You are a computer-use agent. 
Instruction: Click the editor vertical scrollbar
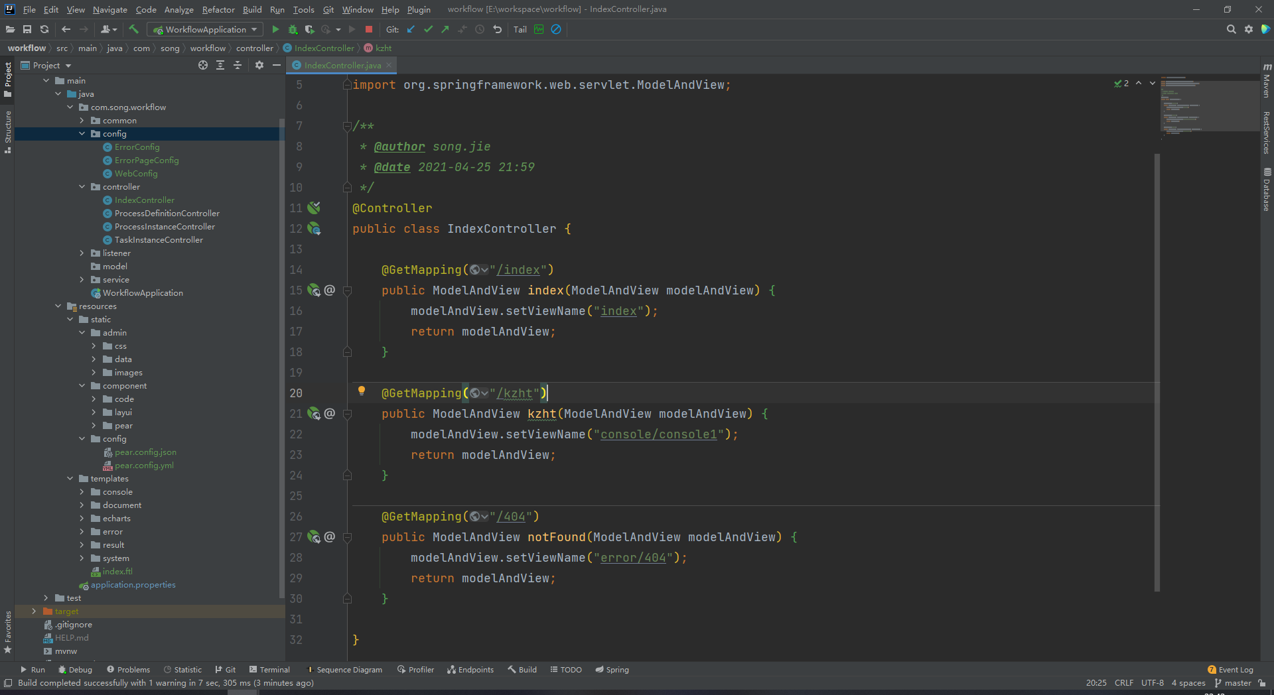click(x=1157, y=371)
